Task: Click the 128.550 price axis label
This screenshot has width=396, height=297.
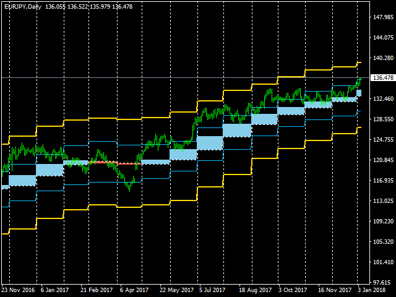Action: click(383, 119)
